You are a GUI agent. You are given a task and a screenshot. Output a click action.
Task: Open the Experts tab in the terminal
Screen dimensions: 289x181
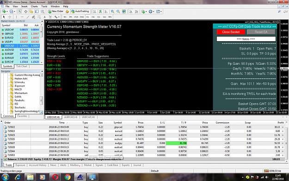click(x=125, y=165)
